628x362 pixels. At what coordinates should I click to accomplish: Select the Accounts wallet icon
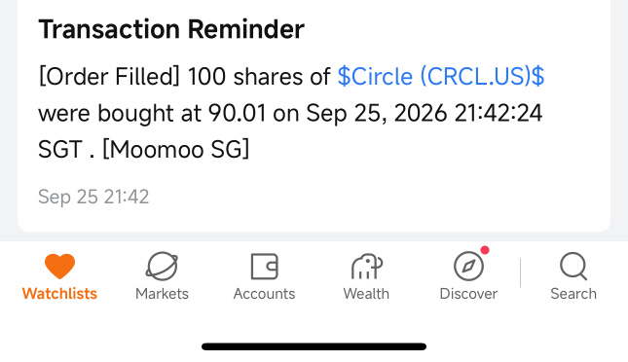264,267
